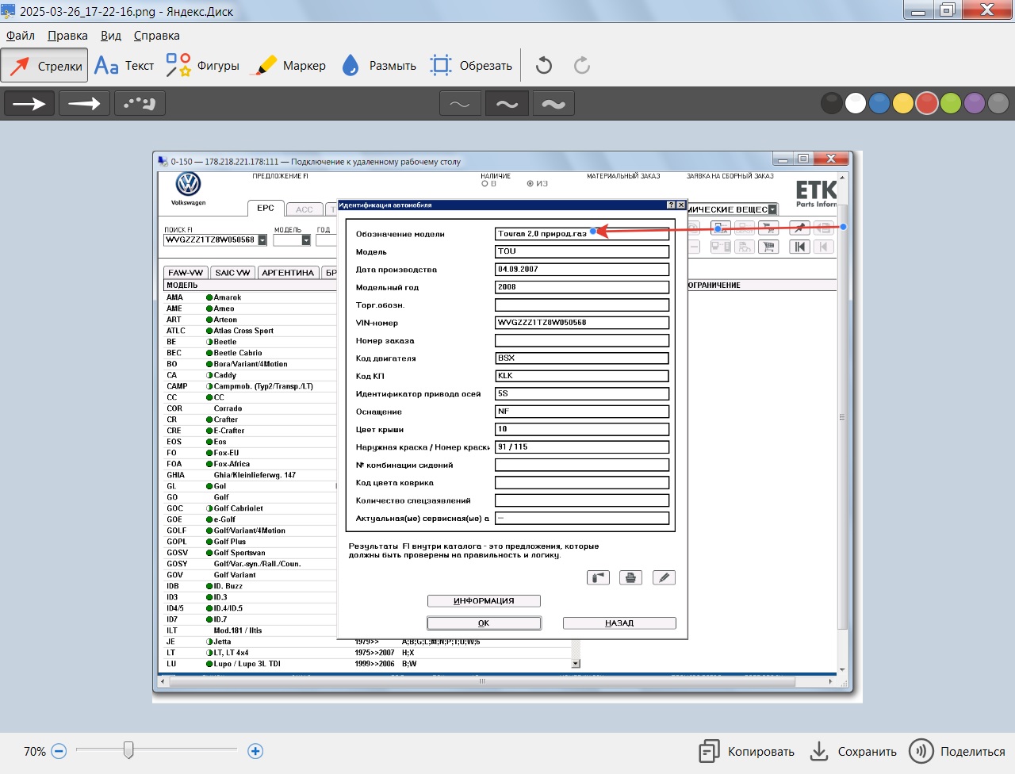Select the Стрелки arrow tool
Viewport: 1015px width, 774px height.
click(x=44, y=66)
